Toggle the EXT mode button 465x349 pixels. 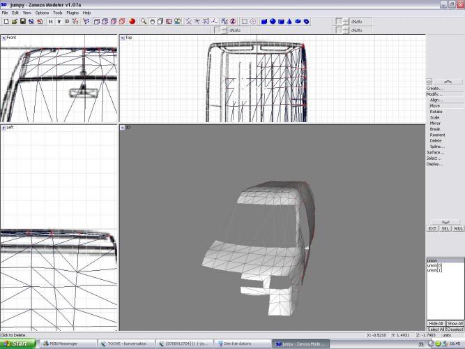click(x=433, y=228)
